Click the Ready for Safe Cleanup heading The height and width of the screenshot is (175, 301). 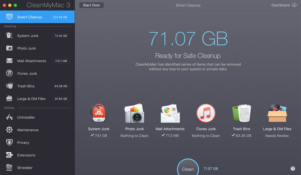[188, 55]
